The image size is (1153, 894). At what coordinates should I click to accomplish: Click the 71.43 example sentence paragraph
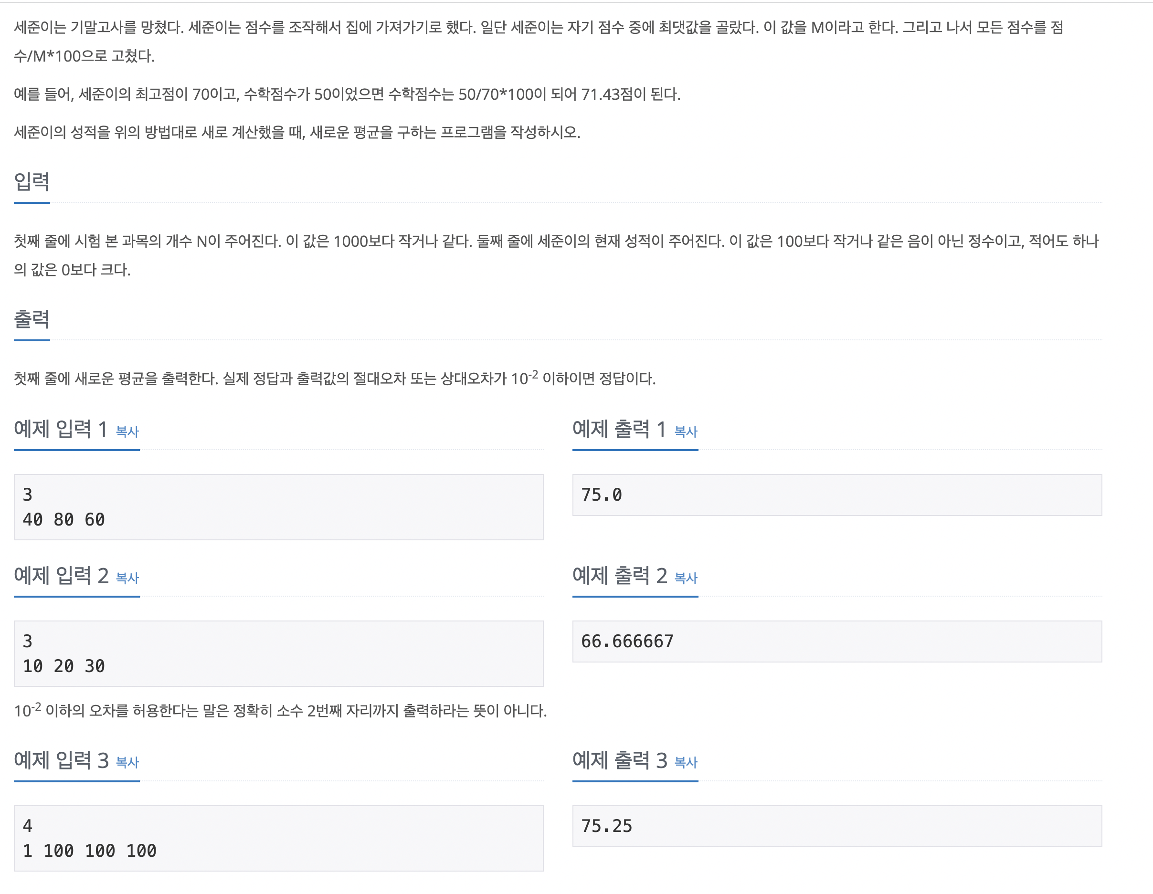click(x=347, y=95)
